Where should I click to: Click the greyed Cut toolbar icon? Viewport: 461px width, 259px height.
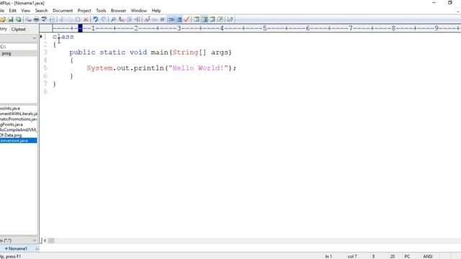coord(61,19)
